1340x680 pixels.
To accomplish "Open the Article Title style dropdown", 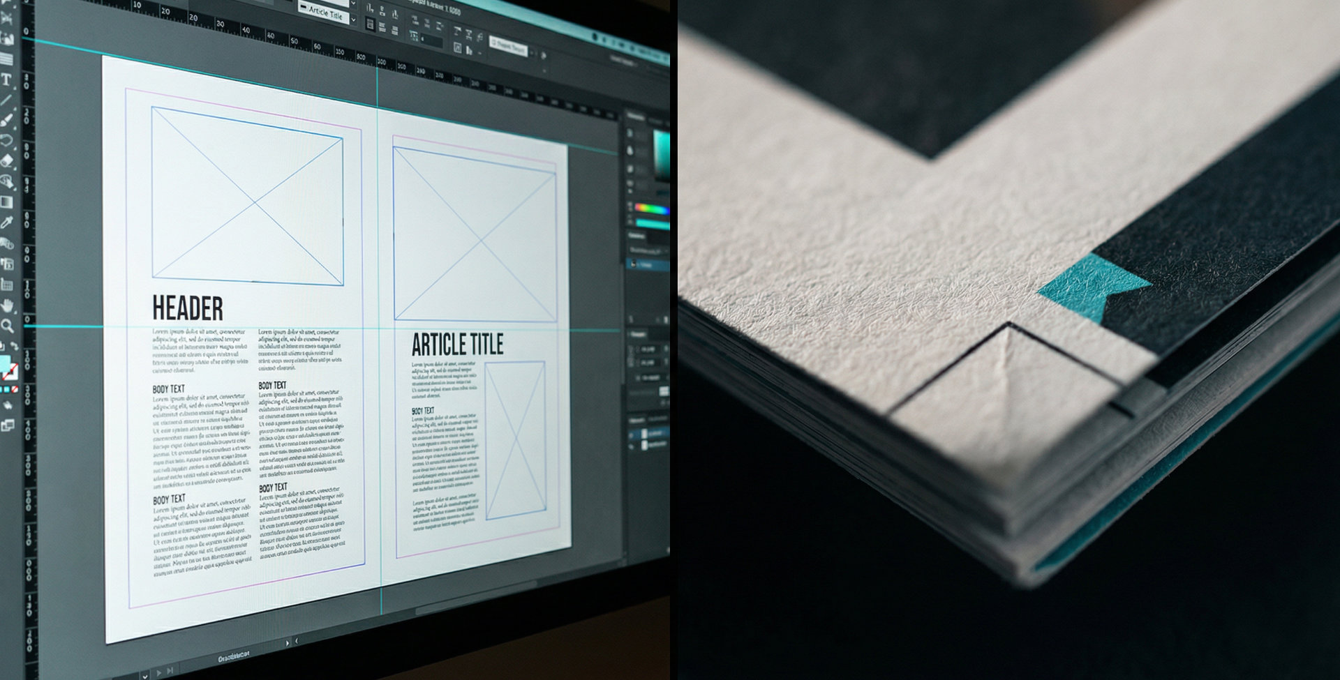I will tap(352, 18).
